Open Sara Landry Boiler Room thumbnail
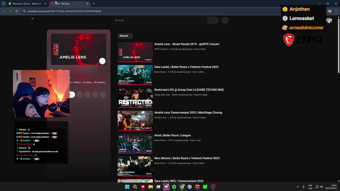340x191 pixels. 135,75
